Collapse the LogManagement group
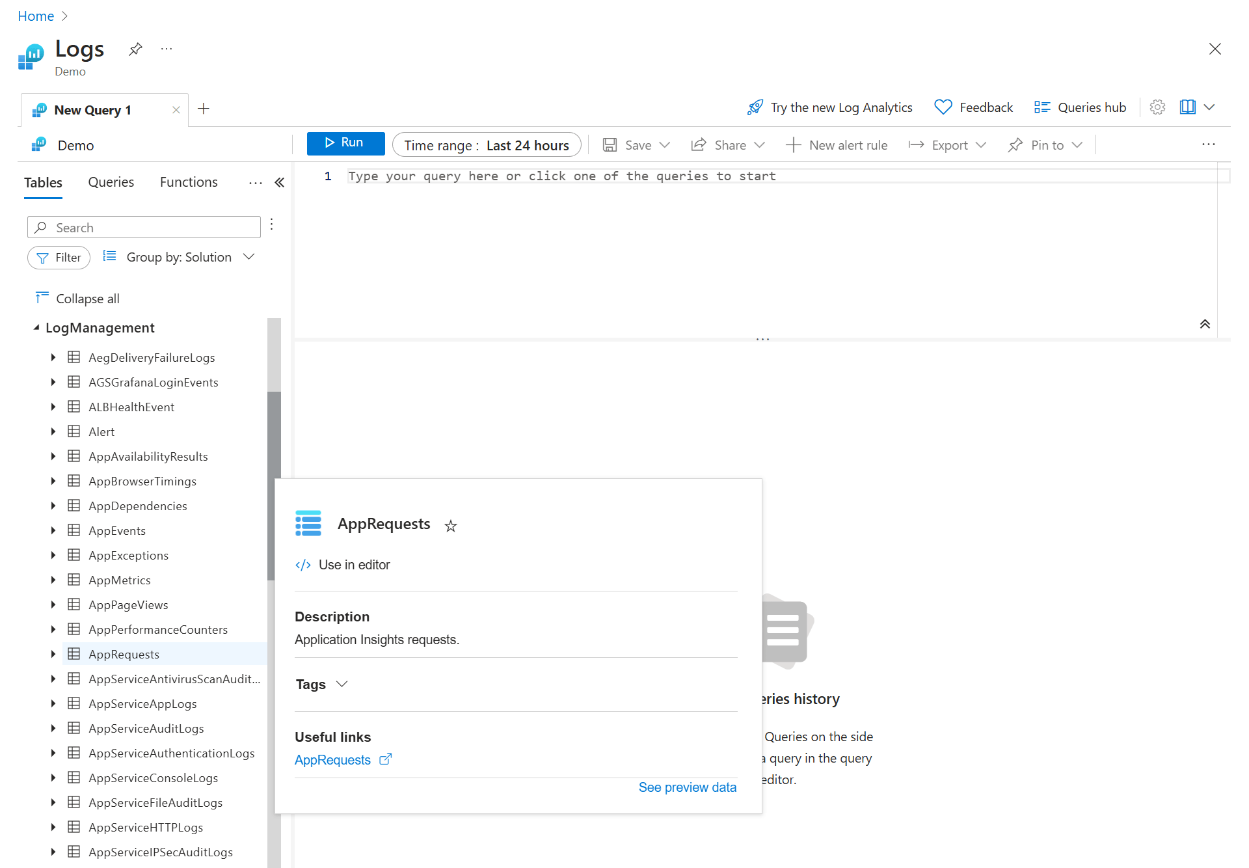The width and height of the screenshot is (1249, 868). point(36,328)
